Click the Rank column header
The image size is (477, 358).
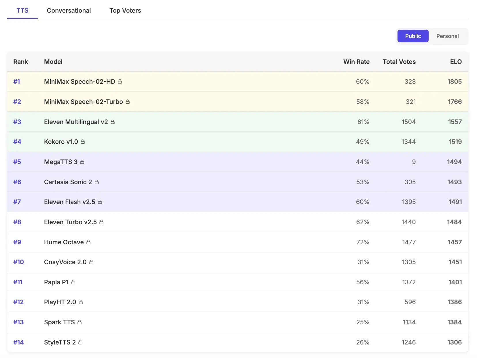coord(21,62)
